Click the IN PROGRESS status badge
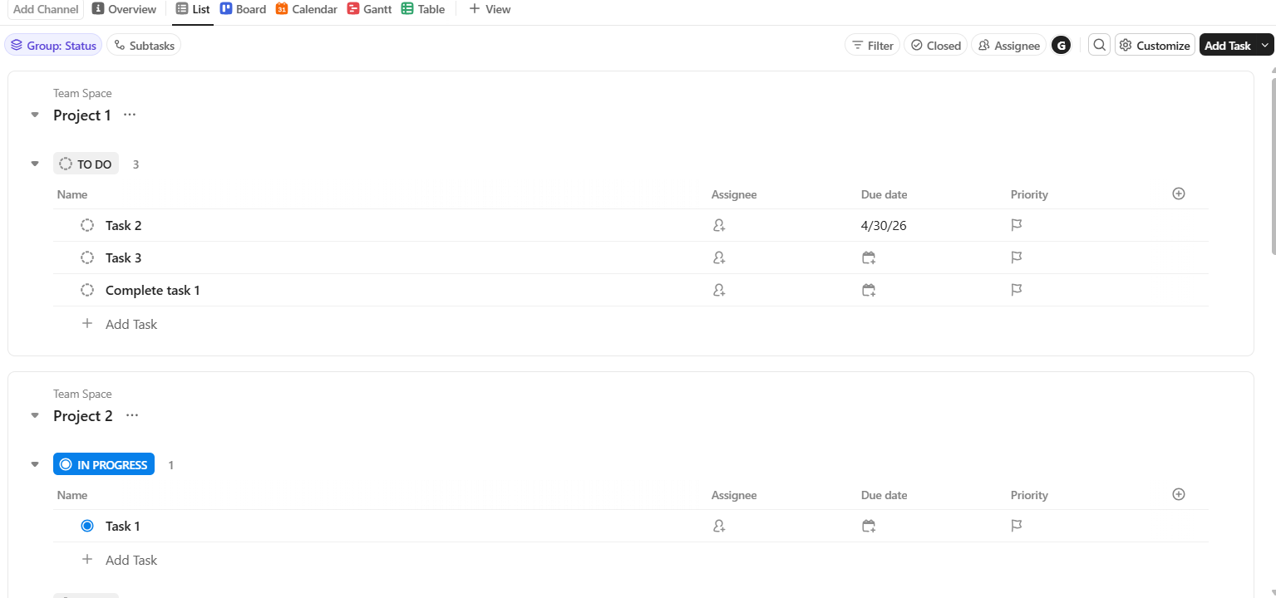This screenshot has width=1276, height=598. (104, 464)
